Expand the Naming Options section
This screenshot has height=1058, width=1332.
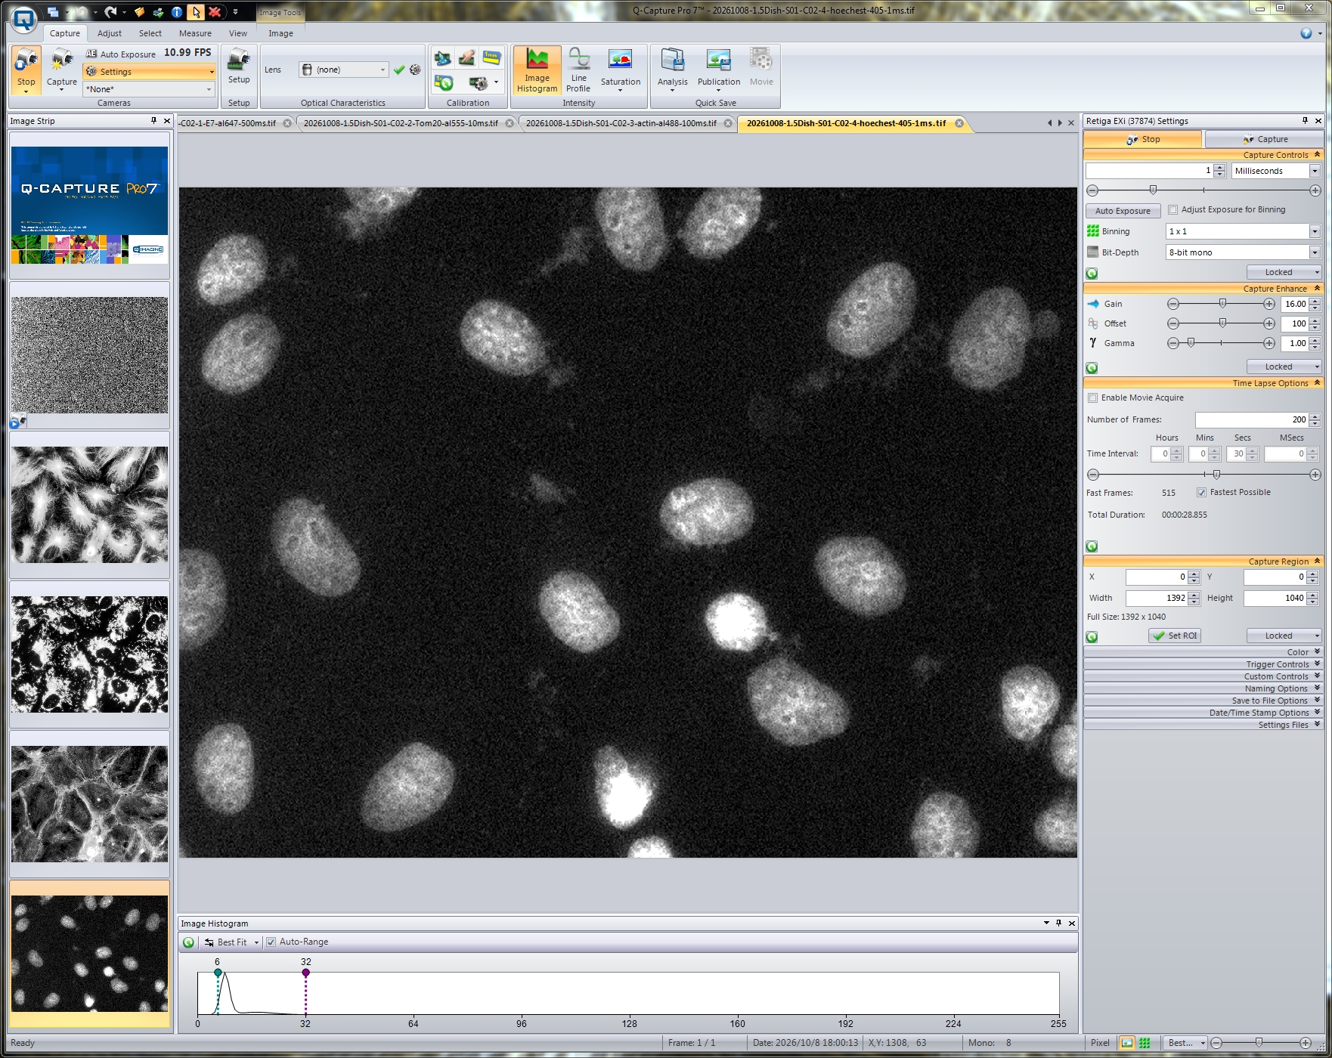(x=1203, y=688)
